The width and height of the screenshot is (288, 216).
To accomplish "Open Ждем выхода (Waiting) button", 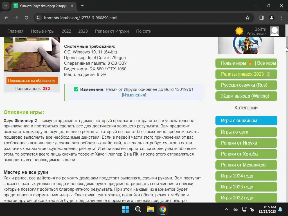I will click(246, 96).
